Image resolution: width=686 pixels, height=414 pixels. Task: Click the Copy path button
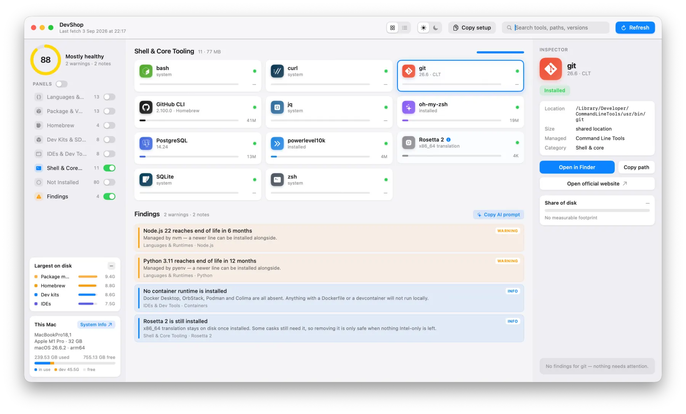636,167
